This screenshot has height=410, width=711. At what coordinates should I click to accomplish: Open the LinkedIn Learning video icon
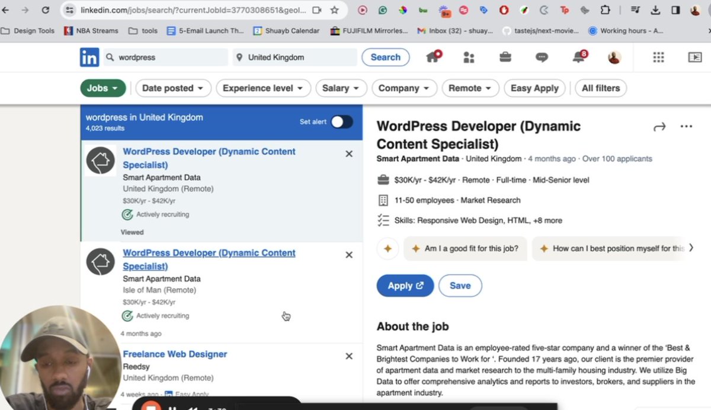(x=694, y=57)
